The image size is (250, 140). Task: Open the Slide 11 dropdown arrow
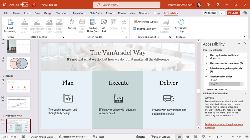point(242,84)
